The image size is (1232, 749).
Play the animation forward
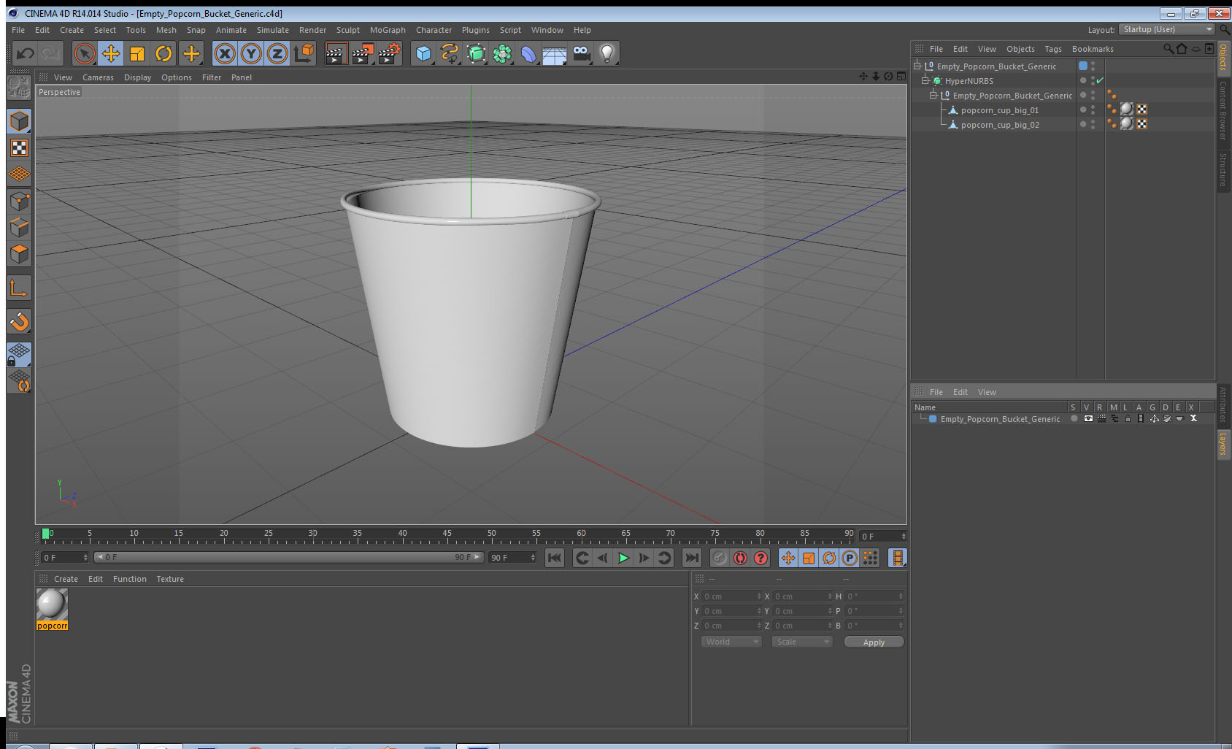(x=623, y=558)
